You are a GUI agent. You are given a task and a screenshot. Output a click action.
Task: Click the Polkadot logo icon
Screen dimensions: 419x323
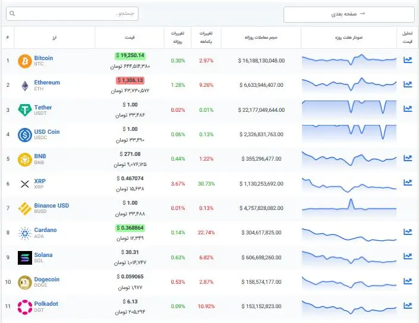click(x=25, y=307)
